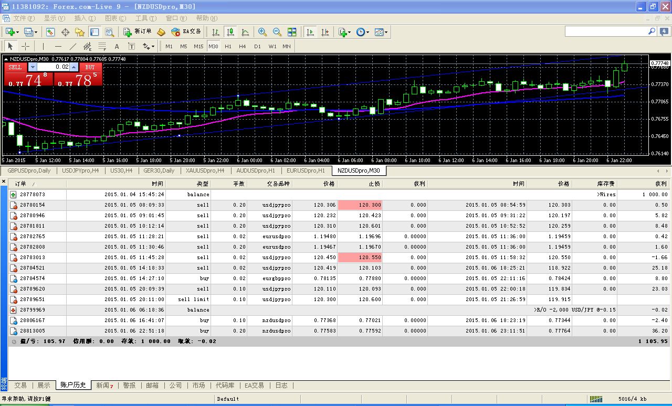Click the red BUY button
The width and height of the screenshot is (672, 406).
[x=90, y=67]
